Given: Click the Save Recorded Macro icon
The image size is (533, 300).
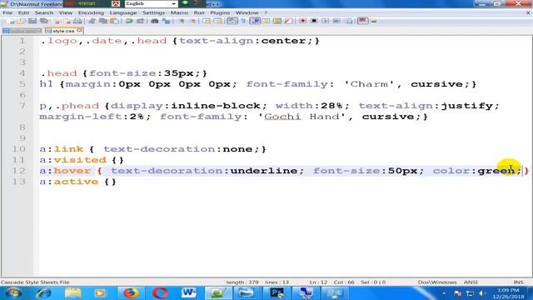Looking at the screenshot, I should 349,21.
